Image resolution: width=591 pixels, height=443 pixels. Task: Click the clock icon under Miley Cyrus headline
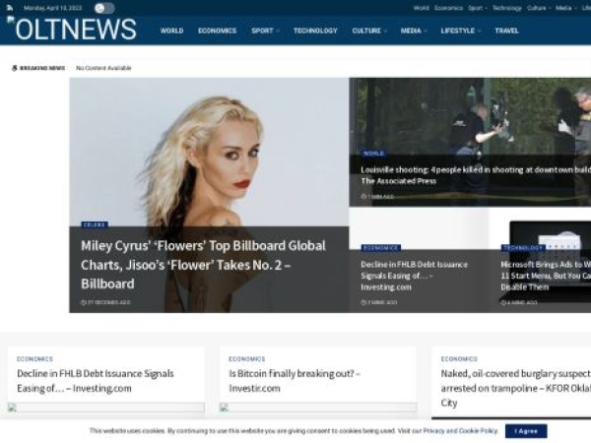[84, 302]
